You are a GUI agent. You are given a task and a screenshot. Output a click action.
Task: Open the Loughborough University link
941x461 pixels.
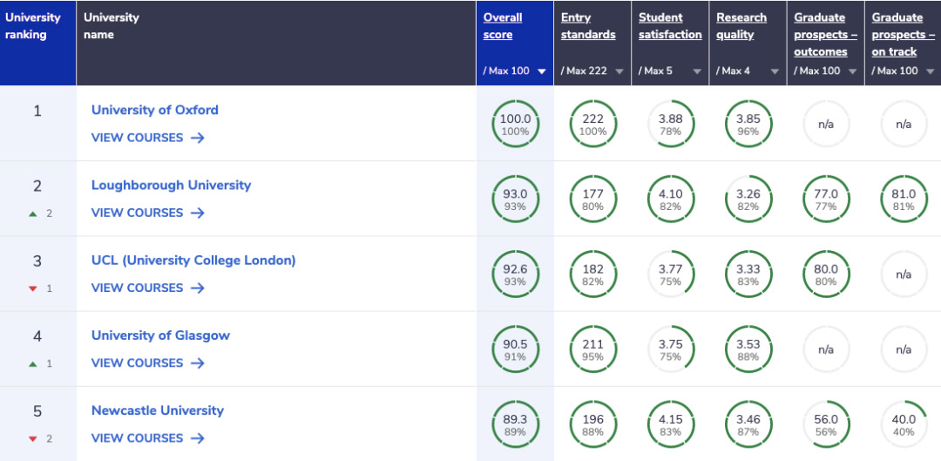171,185
